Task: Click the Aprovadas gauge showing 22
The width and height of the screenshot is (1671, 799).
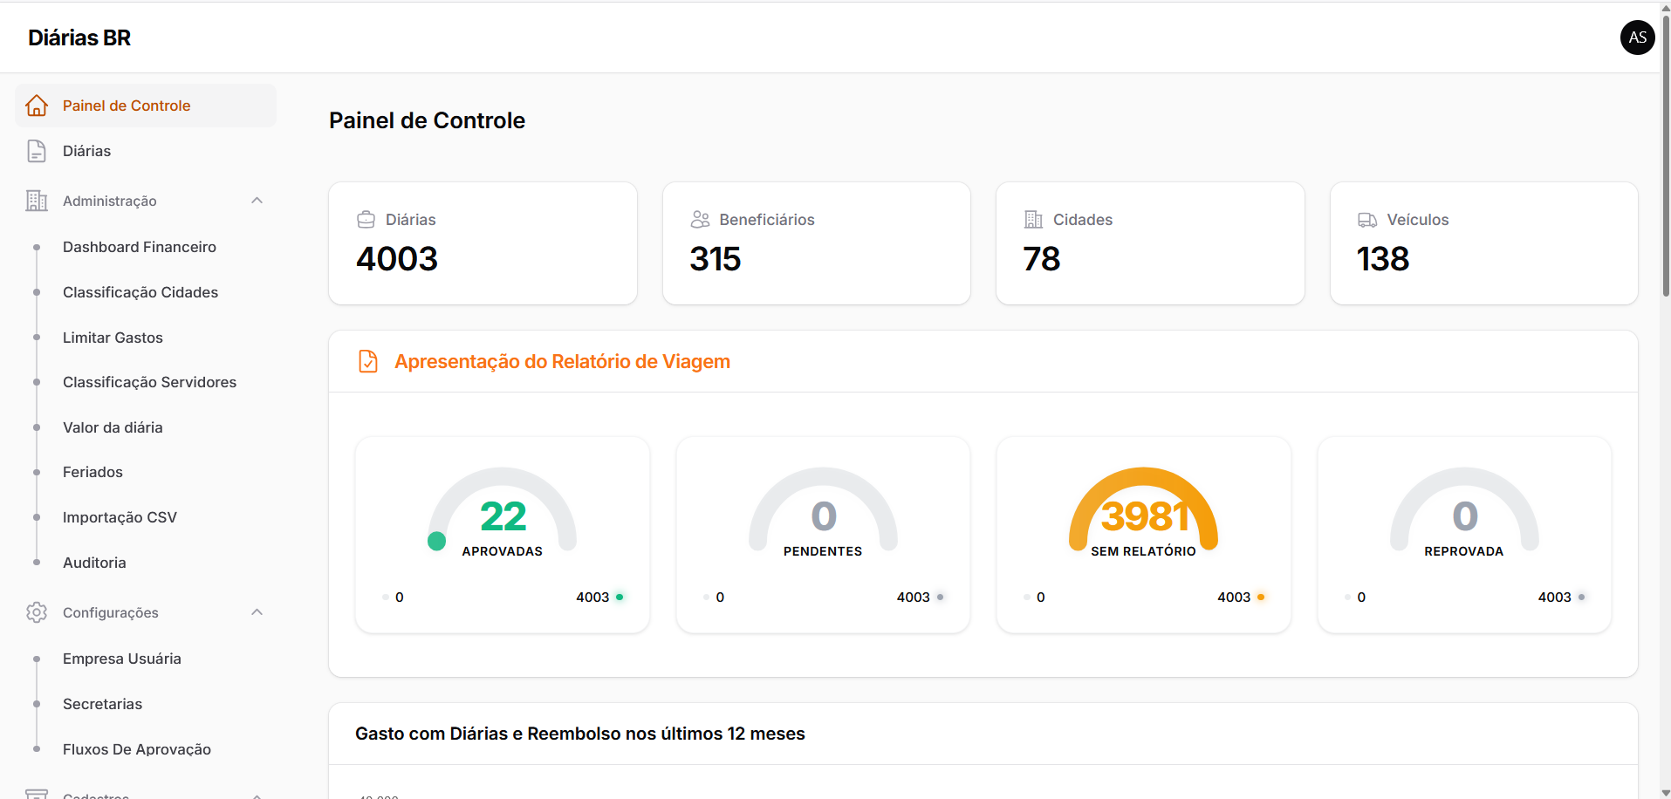Action: [x=503, y=510]
